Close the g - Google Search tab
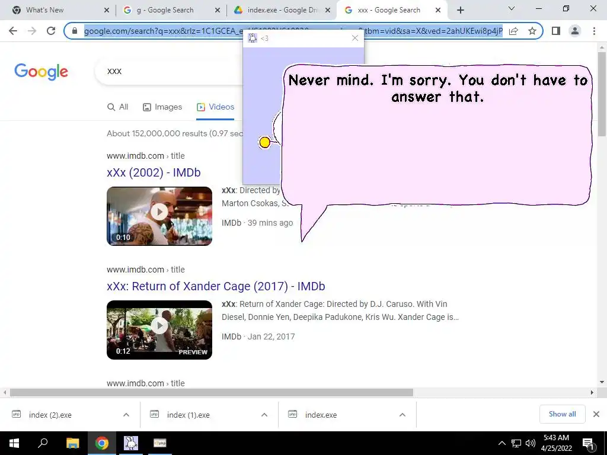Screen dimensions: 607x455 pyautogui.click(x=217, y=10)
